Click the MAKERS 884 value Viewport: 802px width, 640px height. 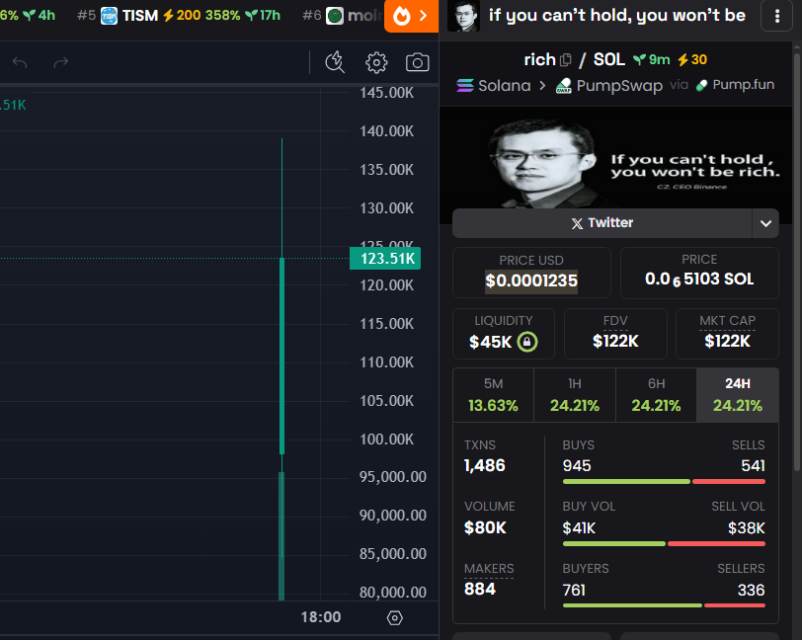(x=480, y=590)
